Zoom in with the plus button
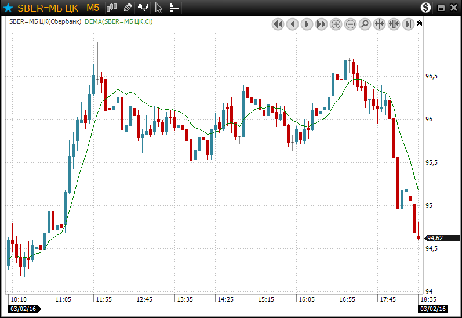Image resolution: width=462 pixels, height=318 pixels. coord(336,24)
